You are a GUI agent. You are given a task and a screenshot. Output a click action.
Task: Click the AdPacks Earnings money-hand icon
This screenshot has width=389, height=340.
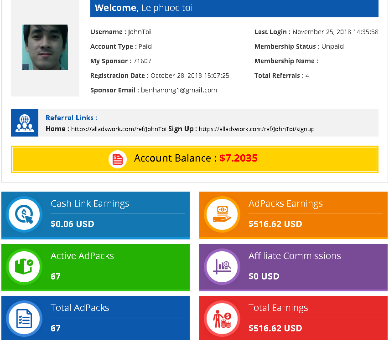pos(222,214)
